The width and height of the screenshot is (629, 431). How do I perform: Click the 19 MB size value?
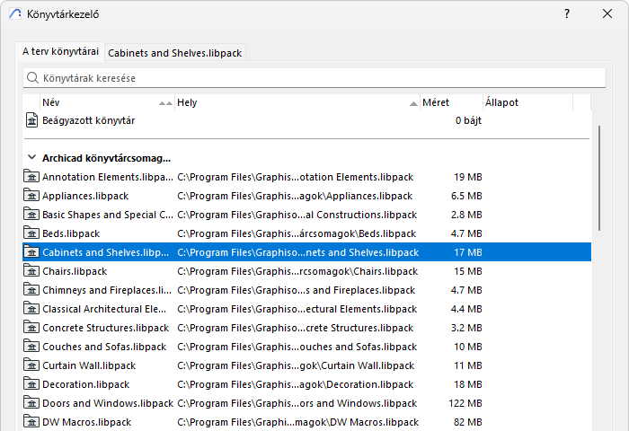coord(468,177)
